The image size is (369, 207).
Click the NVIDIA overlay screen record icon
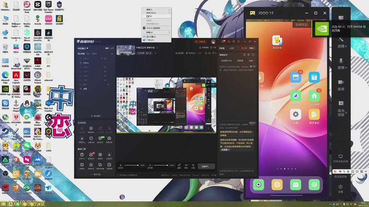coord(341,83)
